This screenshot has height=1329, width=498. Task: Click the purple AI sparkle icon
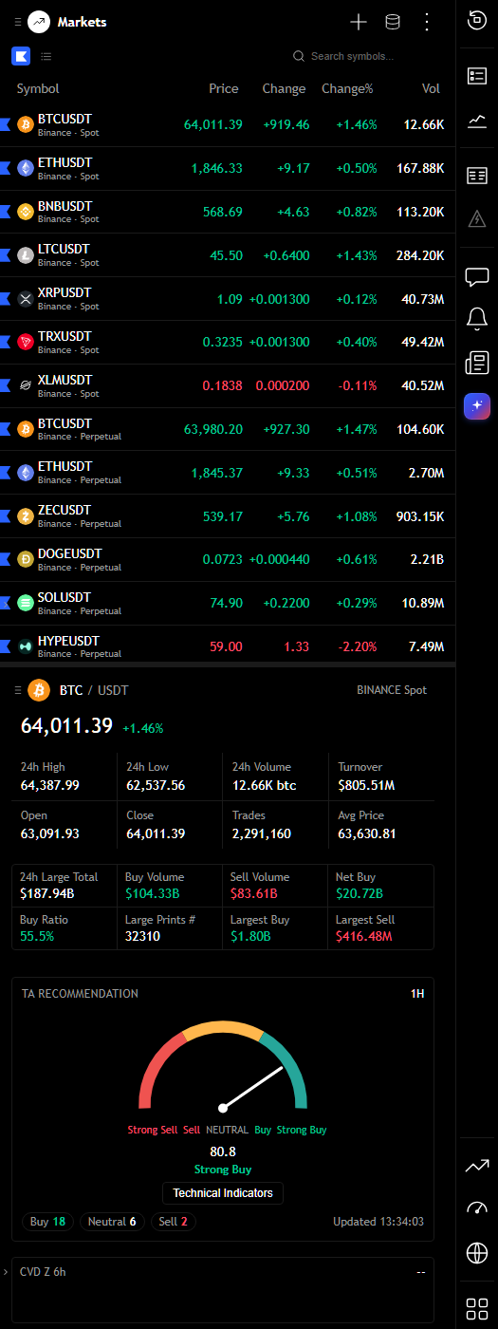[x=477, y=406]
